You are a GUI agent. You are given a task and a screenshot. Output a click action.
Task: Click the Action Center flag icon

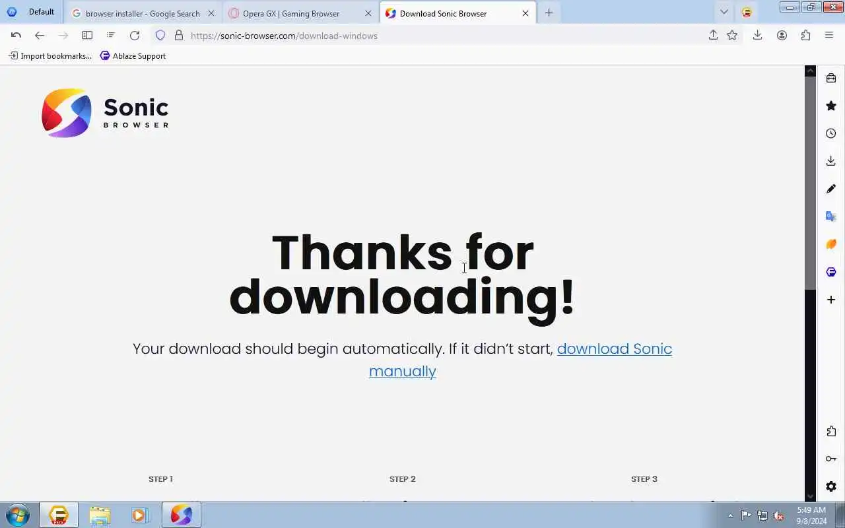(x=746, y=515)
